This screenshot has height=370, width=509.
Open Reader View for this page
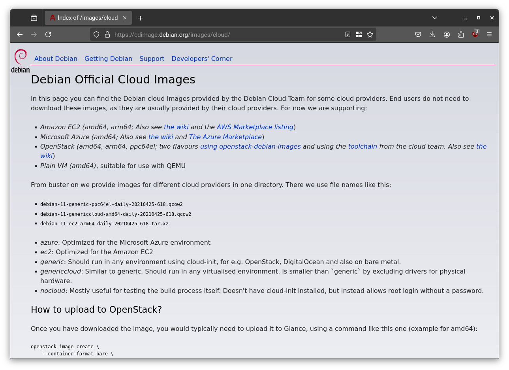click(x=348, y=34)
